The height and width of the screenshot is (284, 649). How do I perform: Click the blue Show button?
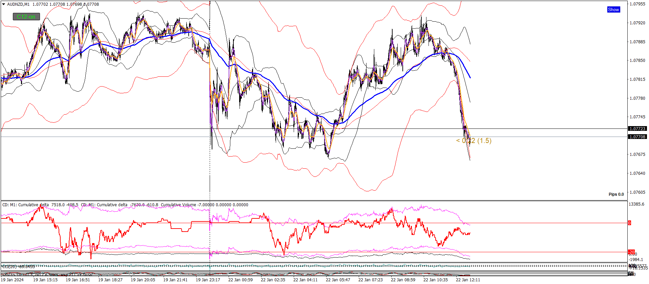[613, 9]
